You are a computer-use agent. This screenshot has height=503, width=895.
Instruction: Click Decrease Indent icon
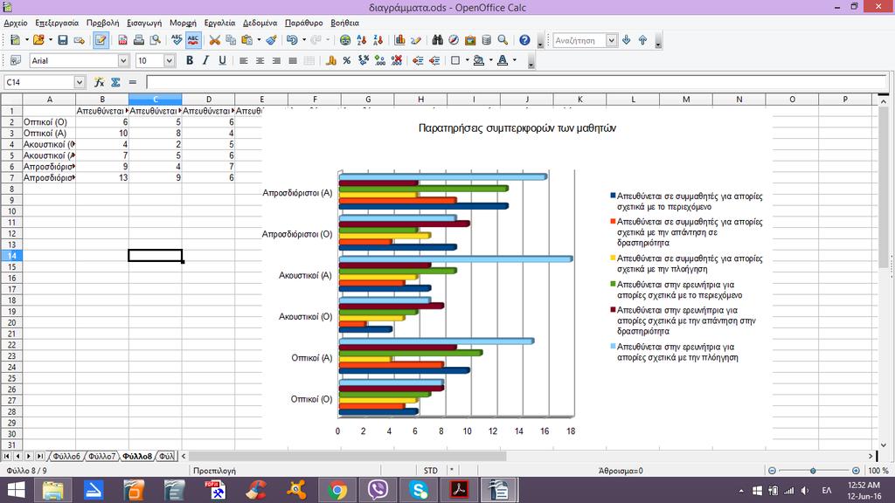[x=418, y=60]
